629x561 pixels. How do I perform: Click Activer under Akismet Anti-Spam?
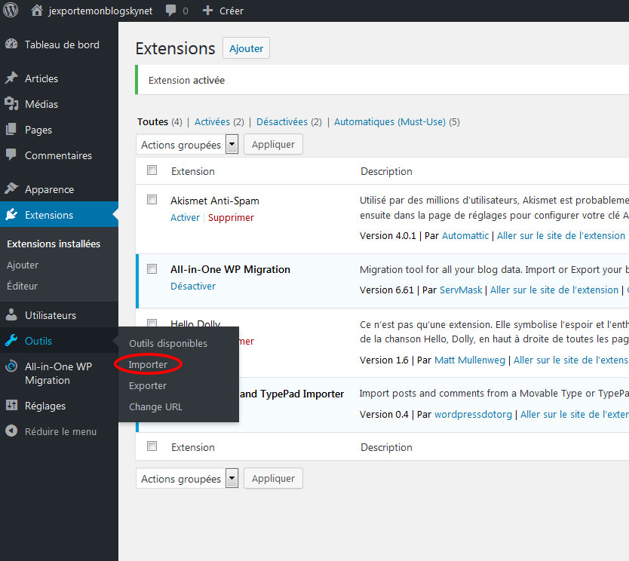[x=185, y=217]
